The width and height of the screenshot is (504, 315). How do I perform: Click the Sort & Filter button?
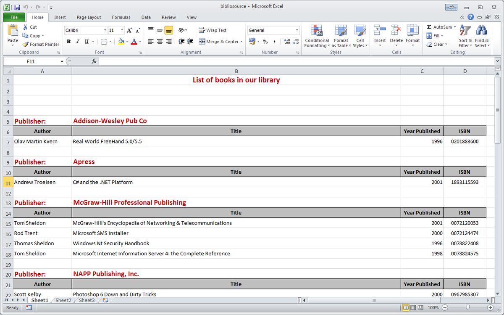[465, 36]
